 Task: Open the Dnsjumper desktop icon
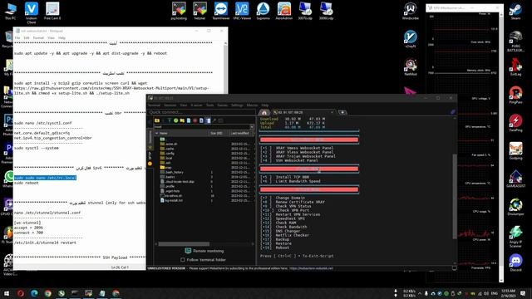tap(515, 207)
